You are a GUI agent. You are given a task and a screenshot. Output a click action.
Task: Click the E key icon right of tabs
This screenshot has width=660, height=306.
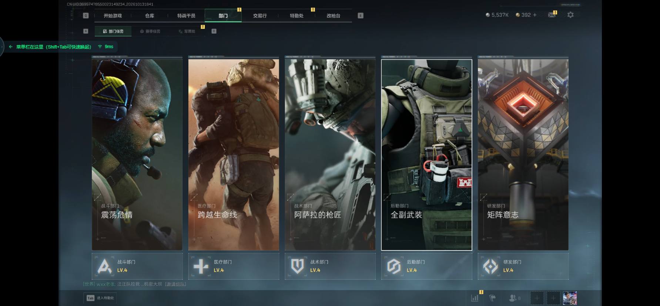point(361,16)
